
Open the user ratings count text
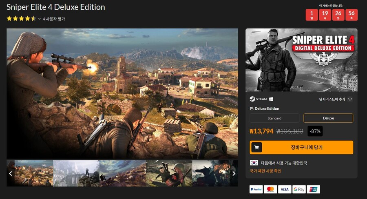tap(54, 19)
